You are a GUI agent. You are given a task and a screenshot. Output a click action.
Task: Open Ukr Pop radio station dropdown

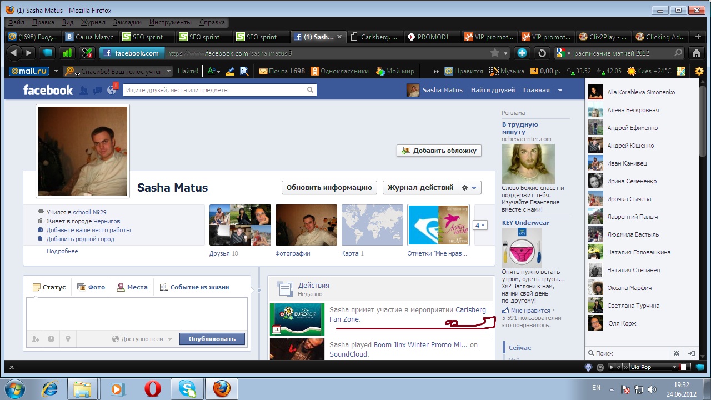pos(675,367)
